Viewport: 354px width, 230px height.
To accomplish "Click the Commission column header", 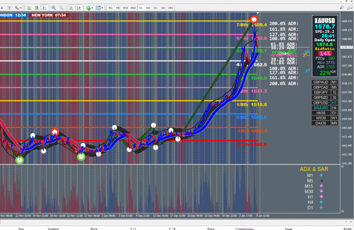I will pos(245,229).
